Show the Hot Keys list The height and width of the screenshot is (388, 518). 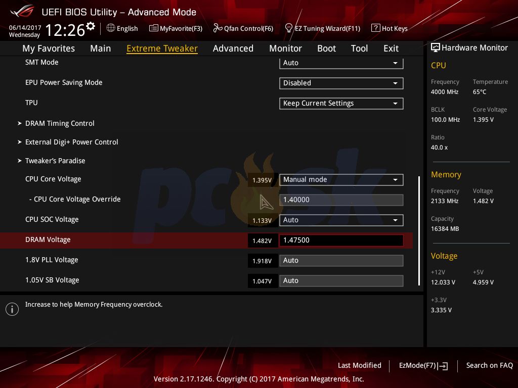tap(390, 28)
